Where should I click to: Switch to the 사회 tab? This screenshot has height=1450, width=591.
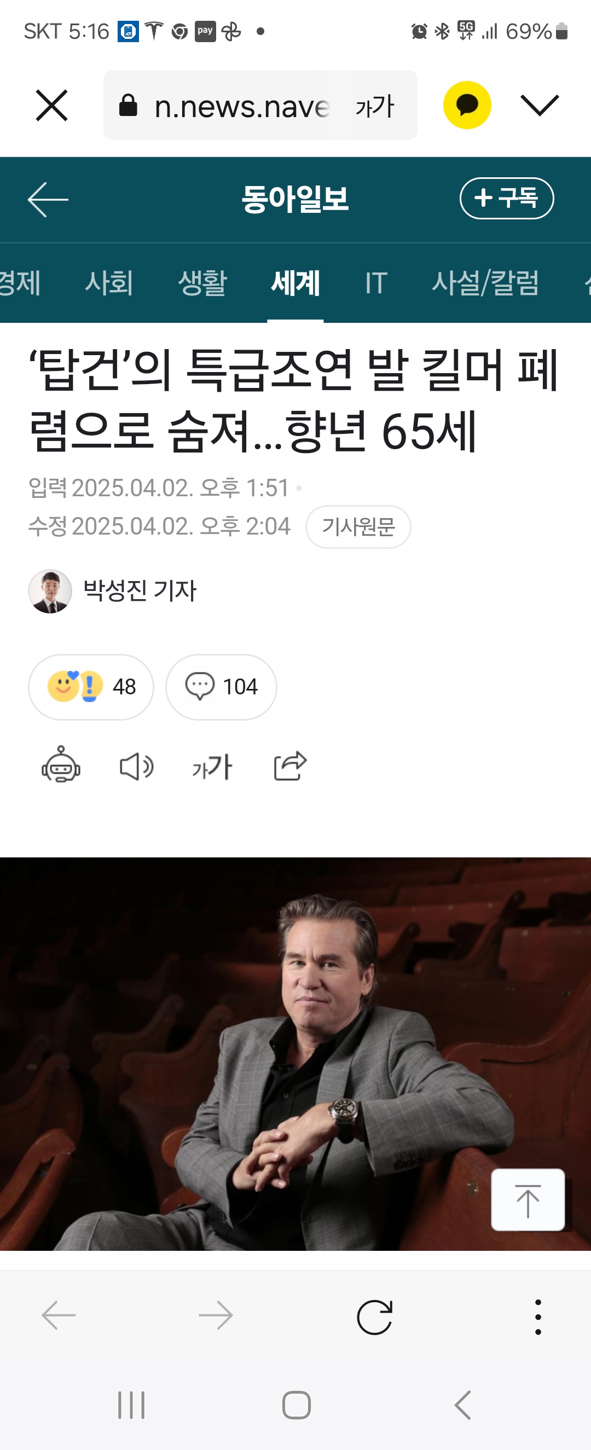pos(109,282)
